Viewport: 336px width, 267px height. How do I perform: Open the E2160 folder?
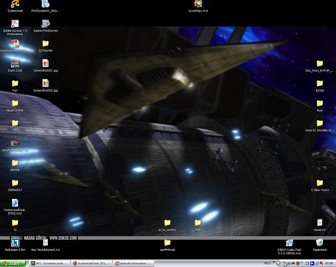click(320, 83)
